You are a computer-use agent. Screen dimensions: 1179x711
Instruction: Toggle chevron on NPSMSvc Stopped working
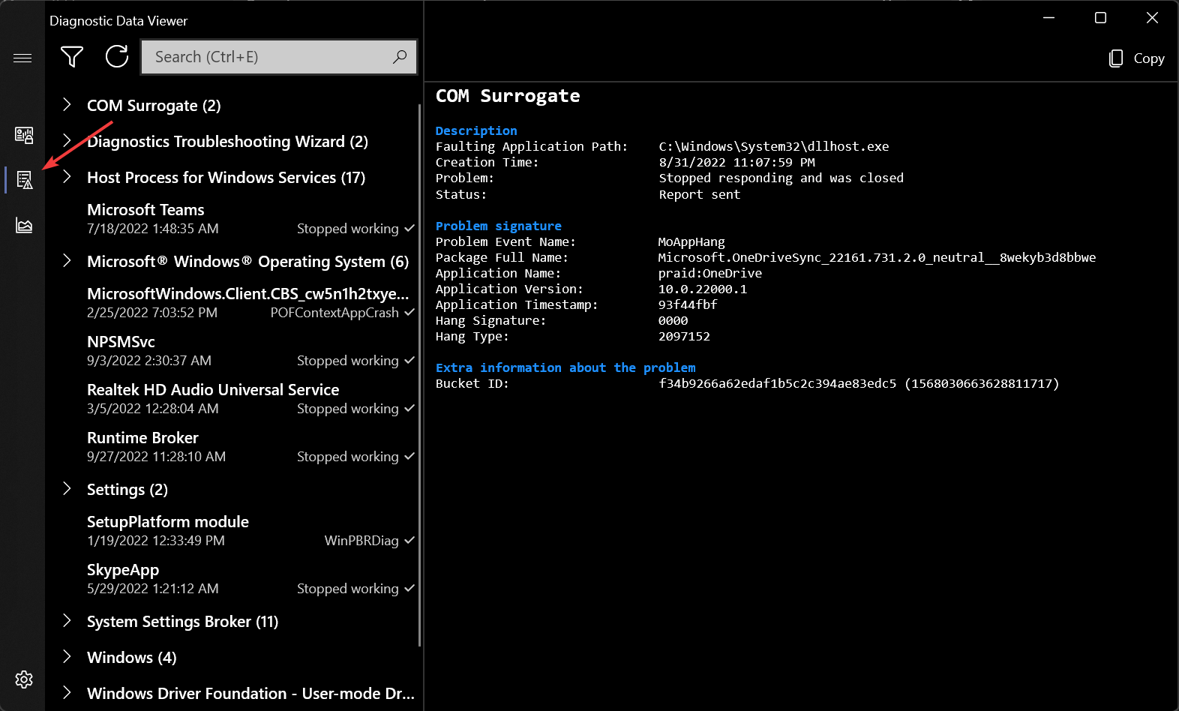[x=409, y=360]
